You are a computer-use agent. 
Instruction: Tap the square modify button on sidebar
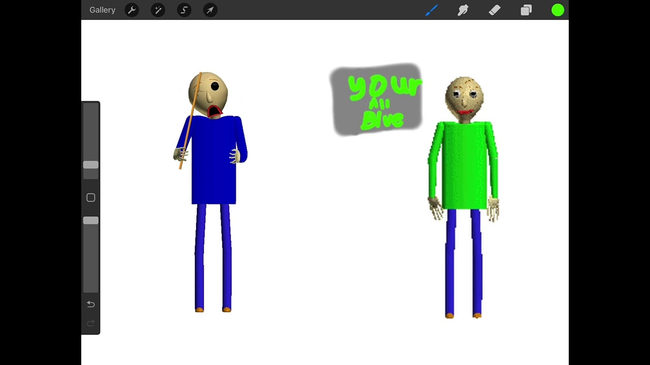[91, 198]
